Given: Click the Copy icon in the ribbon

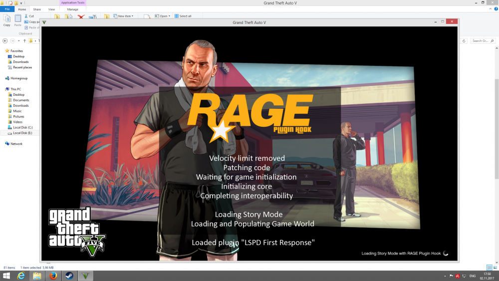Looking at the screenshot, I should point(6,18).
